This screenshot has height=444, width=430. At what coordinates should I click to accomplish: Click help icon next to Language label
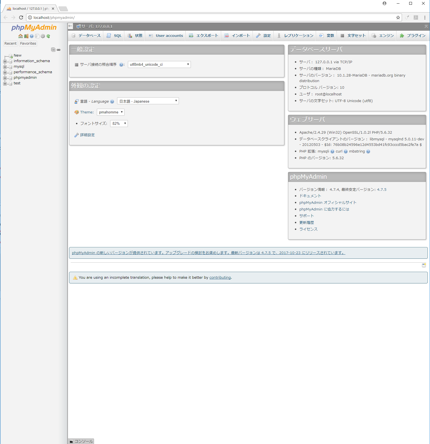click(112, 102)
